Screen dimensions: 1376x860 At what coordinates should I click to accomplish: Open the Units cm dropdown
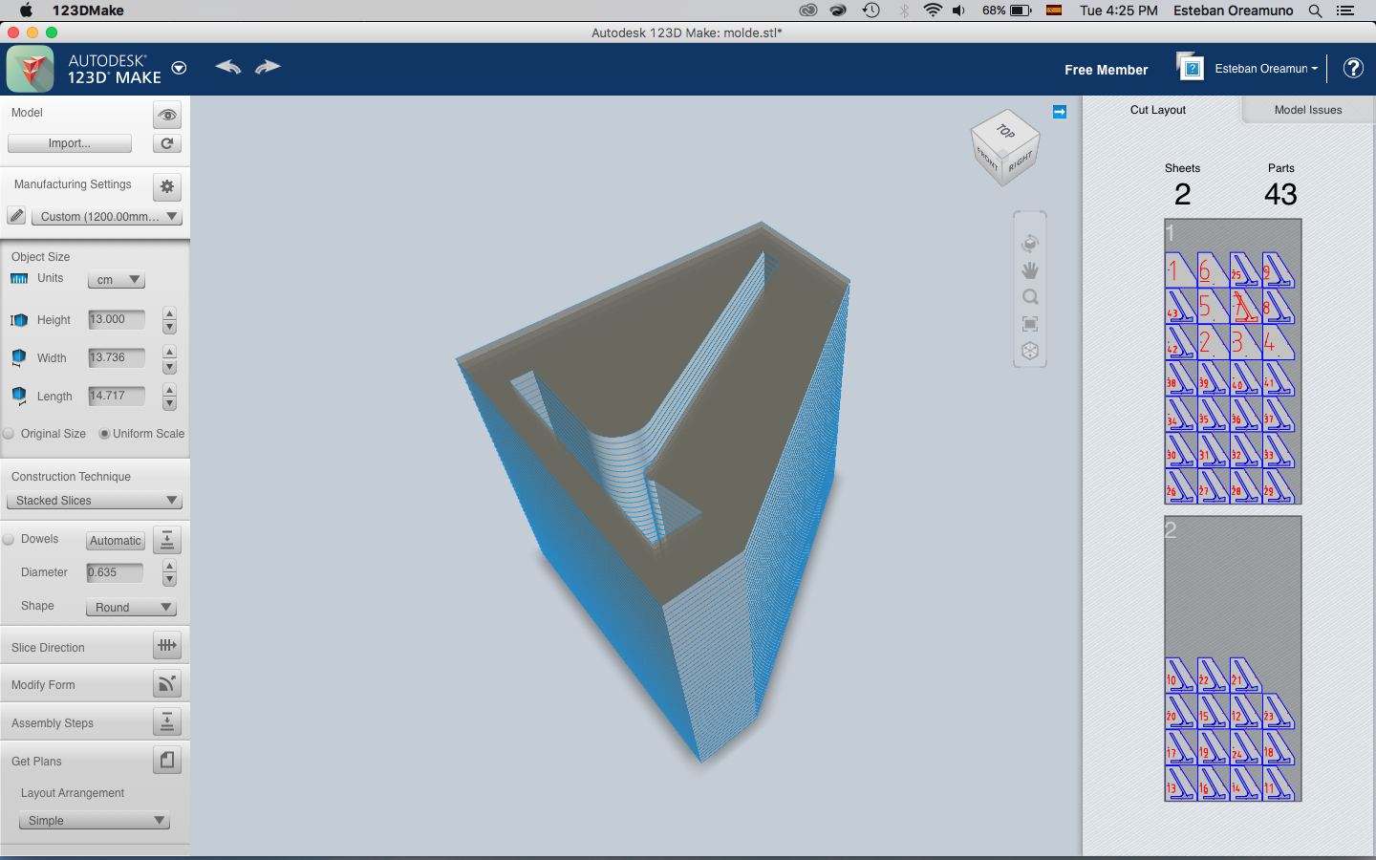click(x=117, y=280)
